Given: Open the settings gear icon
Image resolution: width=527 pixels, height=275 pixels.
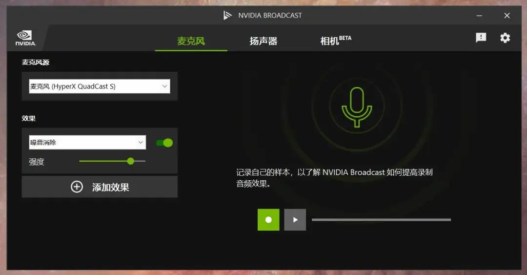Looking at the screenshot, I should tap(505, 38).
